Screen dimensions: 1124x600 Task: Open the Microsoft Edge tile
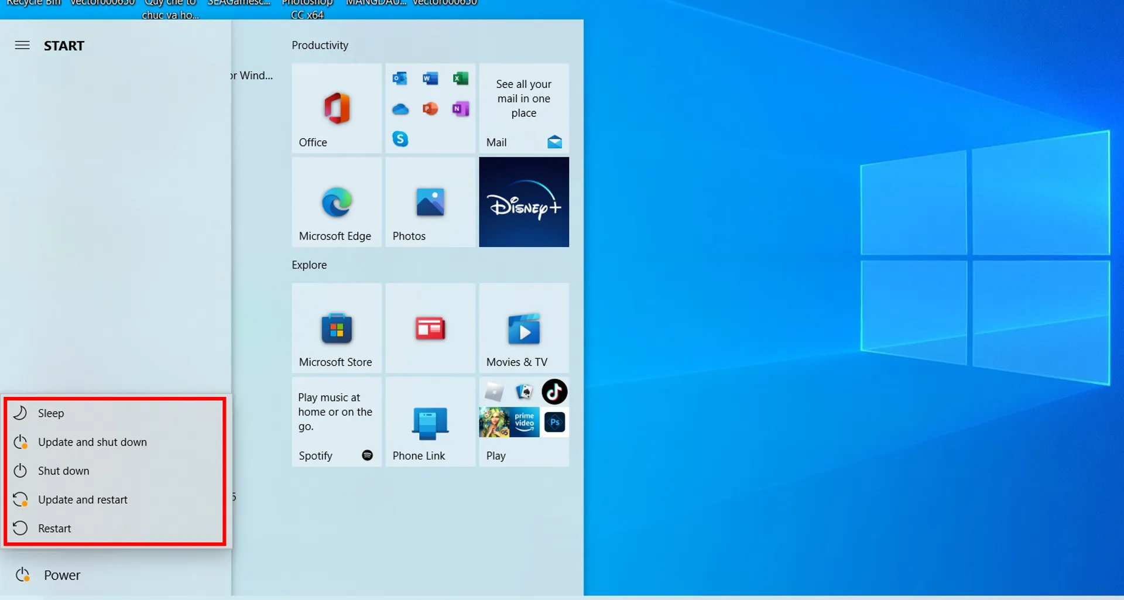[337, 202]
